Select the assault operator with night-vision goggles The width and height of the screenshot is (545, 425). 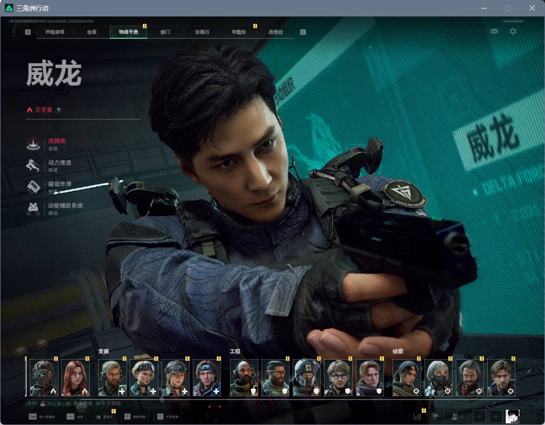[x=44, y=378]
